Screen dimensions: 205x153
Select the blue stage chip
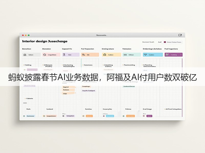(153, 55)
